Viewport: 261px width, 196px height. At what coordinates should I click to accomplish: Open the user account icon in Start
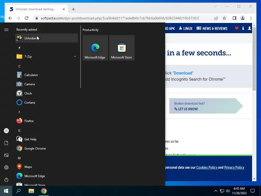(x=6, y=131)
